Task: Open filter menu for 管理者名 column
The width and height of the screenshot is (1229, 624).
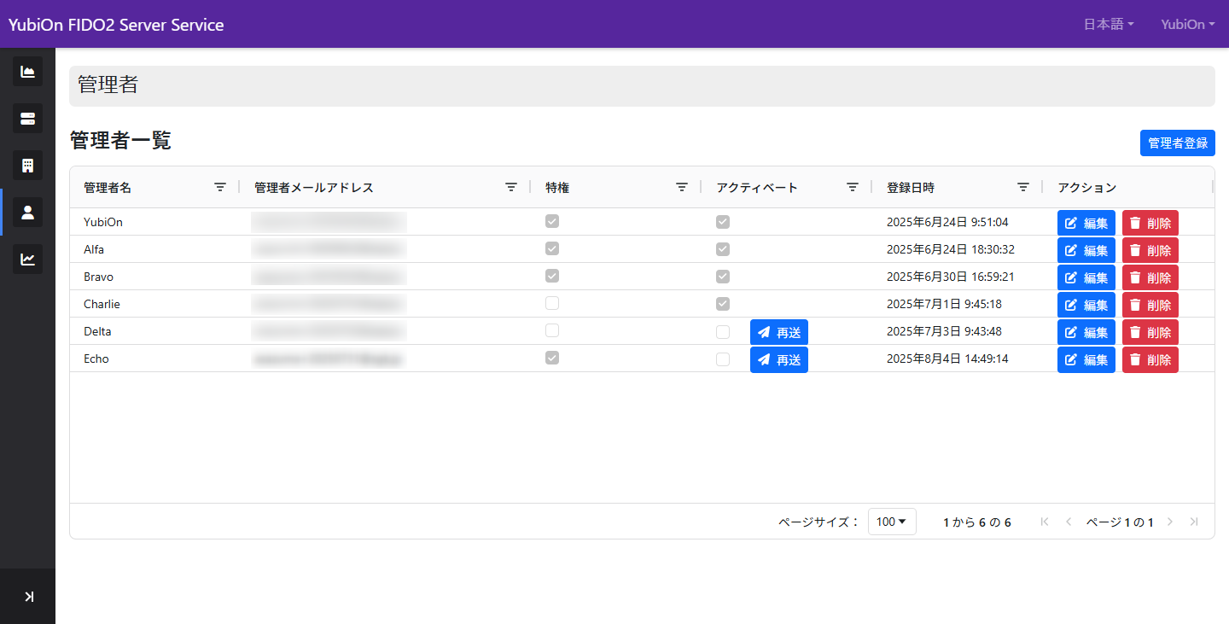Action: [220, 187]
